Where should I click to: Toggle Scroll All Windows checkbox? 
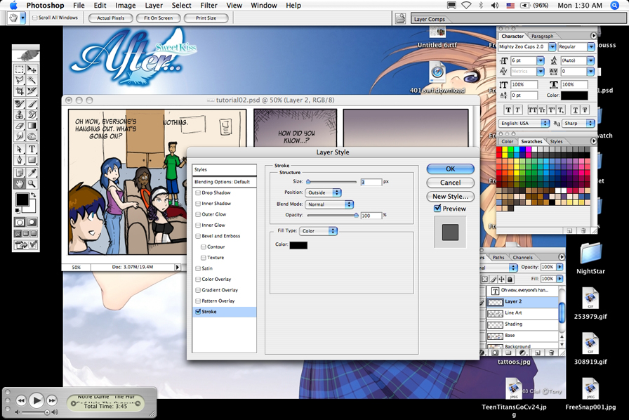tap(35, 18)
